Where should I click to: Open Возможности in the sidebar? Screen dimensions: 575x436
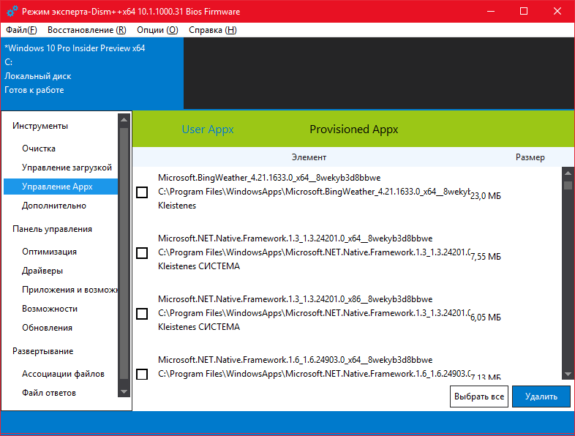[x=50, y=309]
